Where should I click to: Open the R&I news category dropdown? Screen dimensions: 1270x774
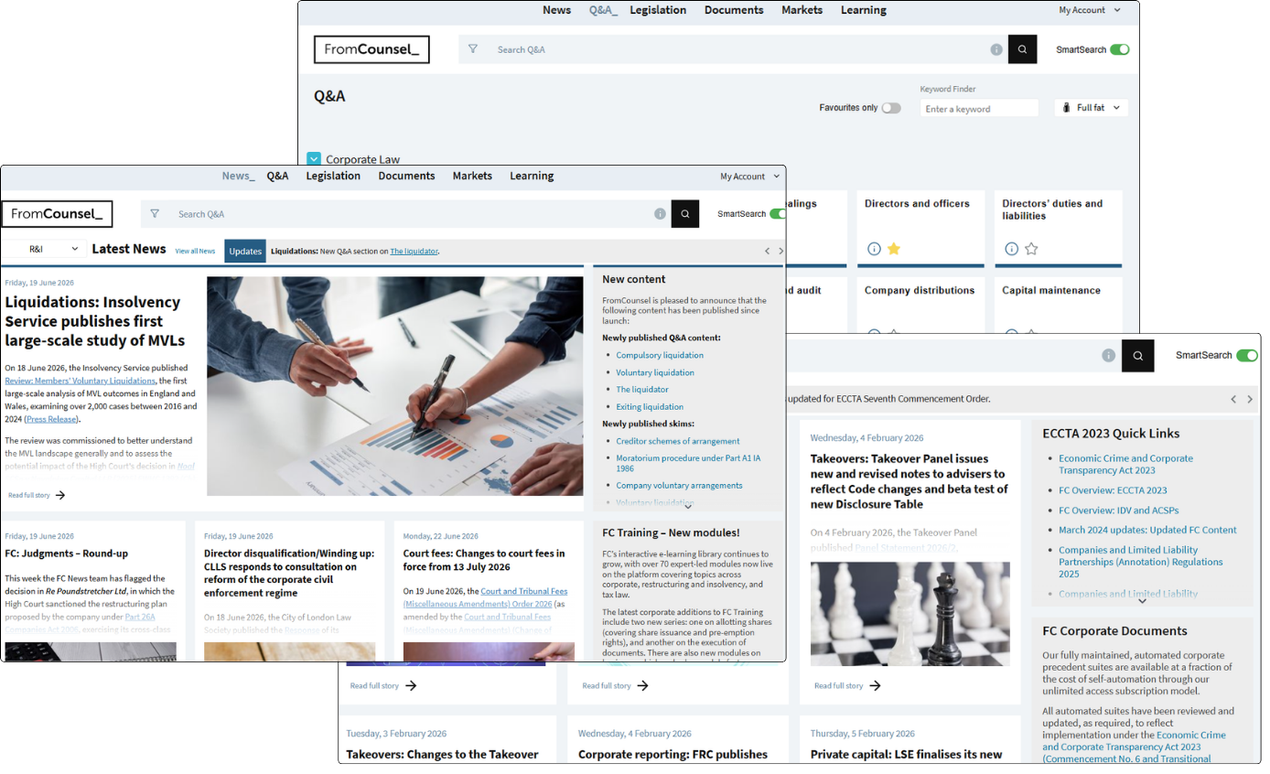click(x=45, y=249)
